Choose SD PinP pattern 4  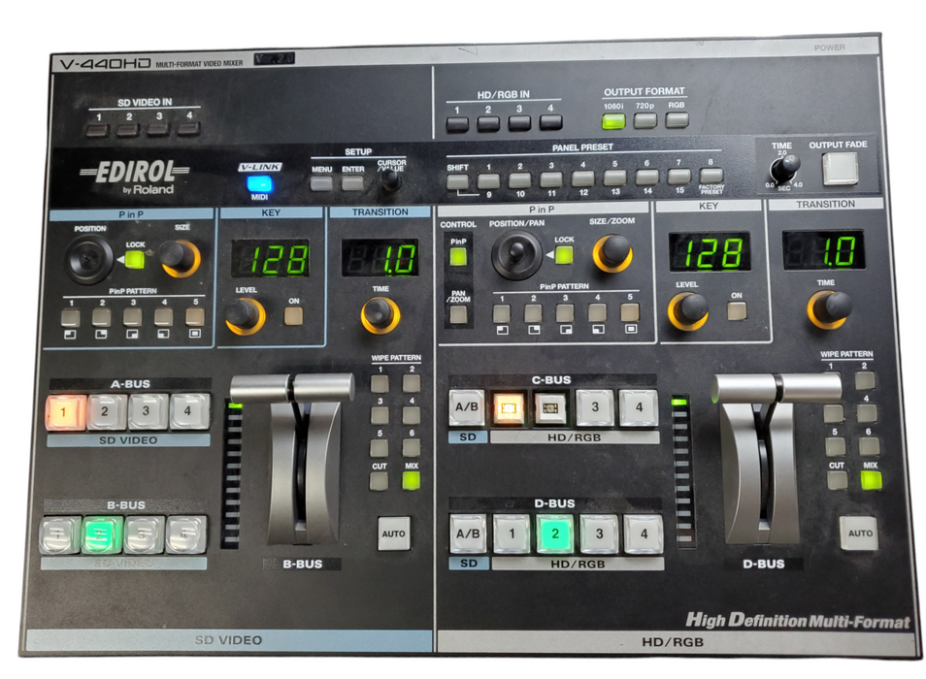pyautogui.click(x=164, y=317)
